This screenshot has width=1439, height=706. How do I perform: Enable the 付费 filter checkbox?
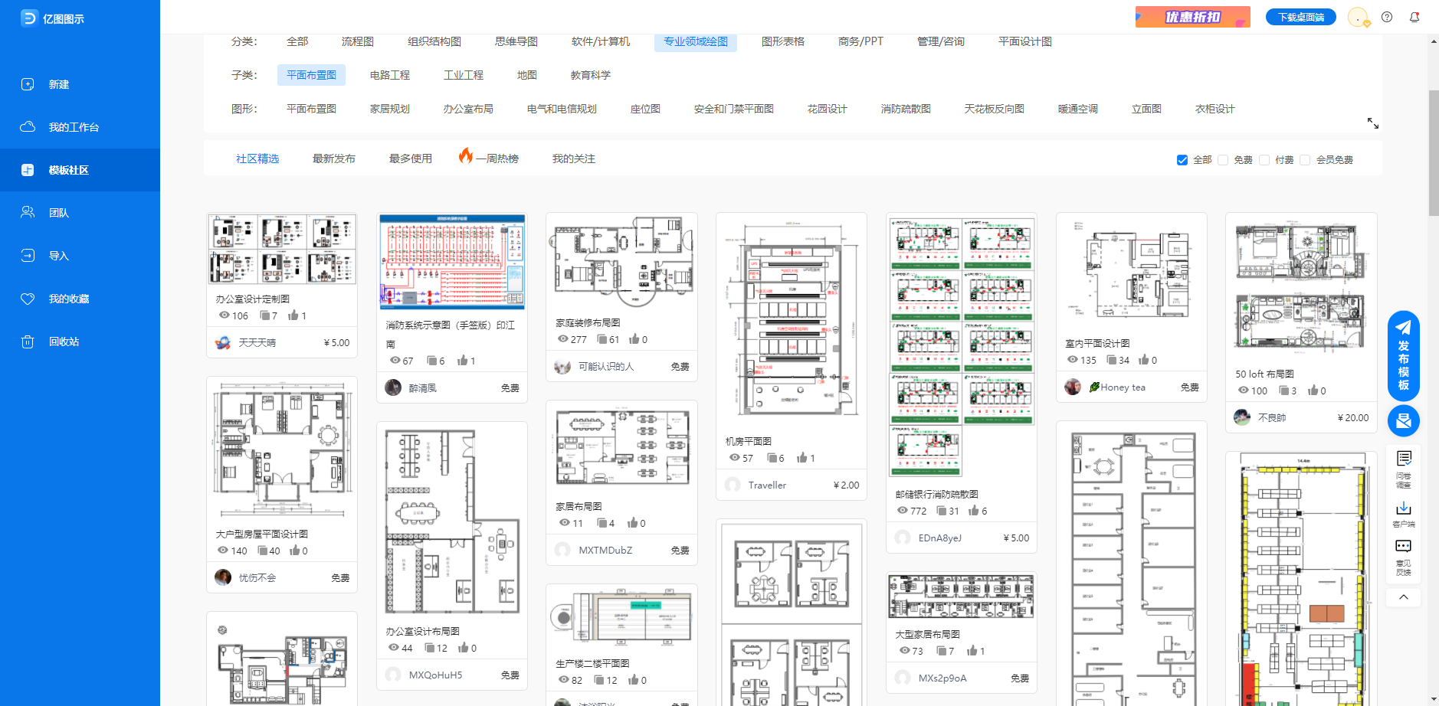[1264, 160]
